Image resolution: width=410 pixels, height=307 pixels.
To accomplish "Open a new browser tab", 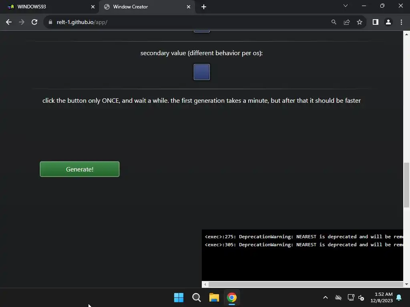I will pos(204,7).
